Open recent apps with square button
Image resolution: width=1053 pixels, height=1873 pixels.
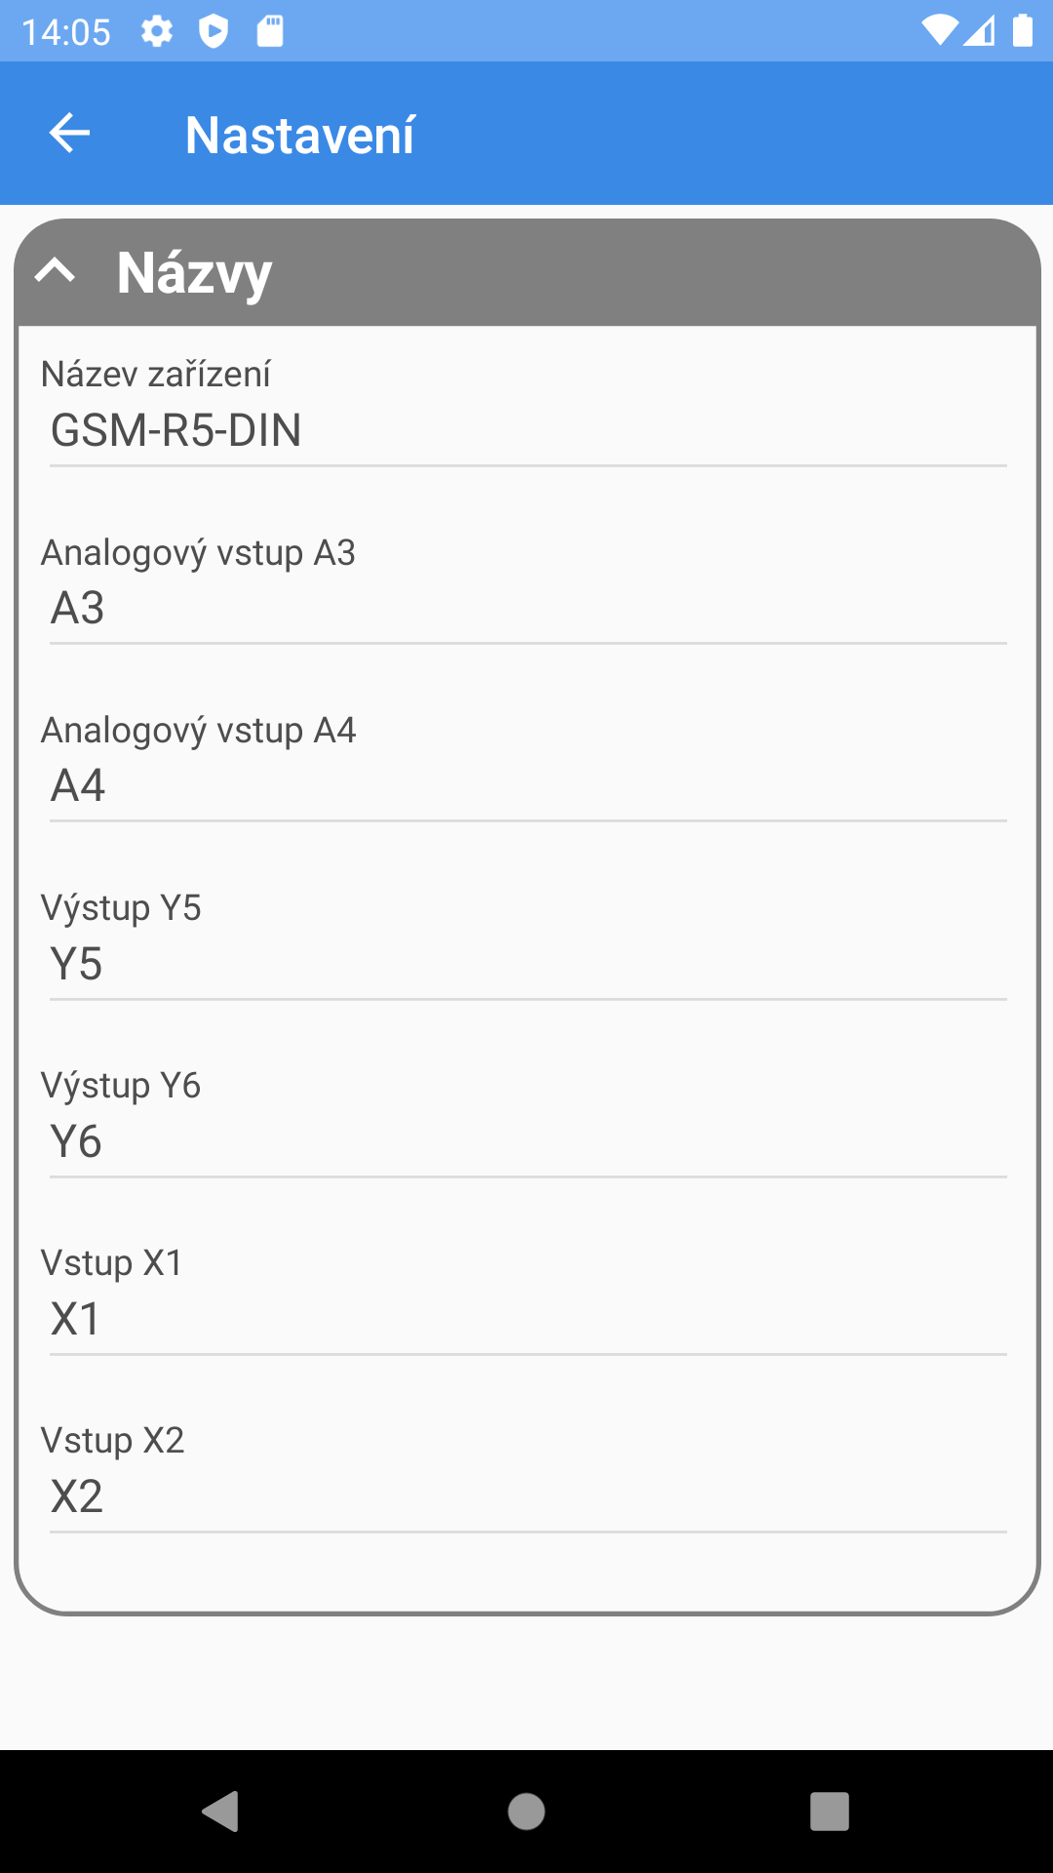pyautogui.click(x=829, y=1812)
